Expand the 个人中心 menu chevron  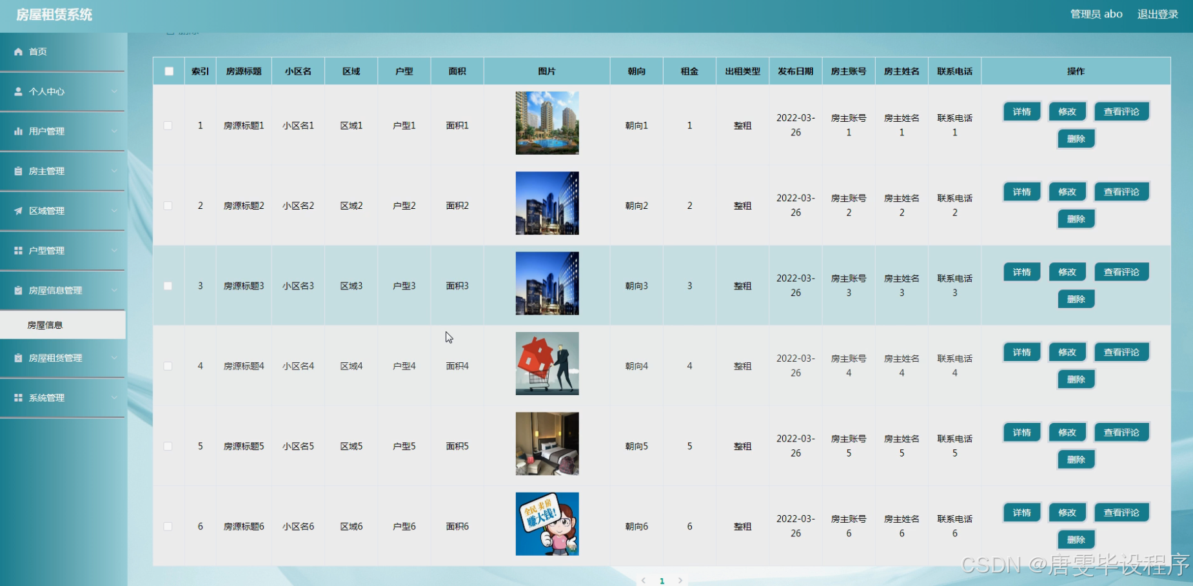tap(114, 92)
